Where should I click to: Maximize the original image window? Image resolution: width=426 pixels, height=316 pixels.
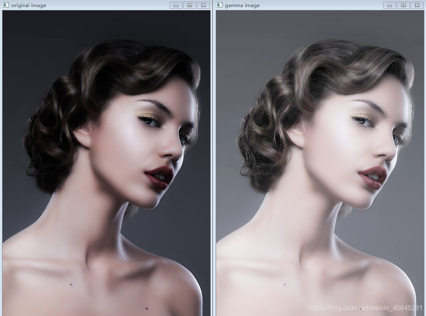(x=190, y=5)
